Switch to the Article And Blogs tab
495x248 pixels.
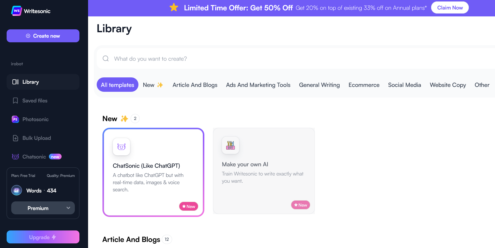(x=195, y=85)
